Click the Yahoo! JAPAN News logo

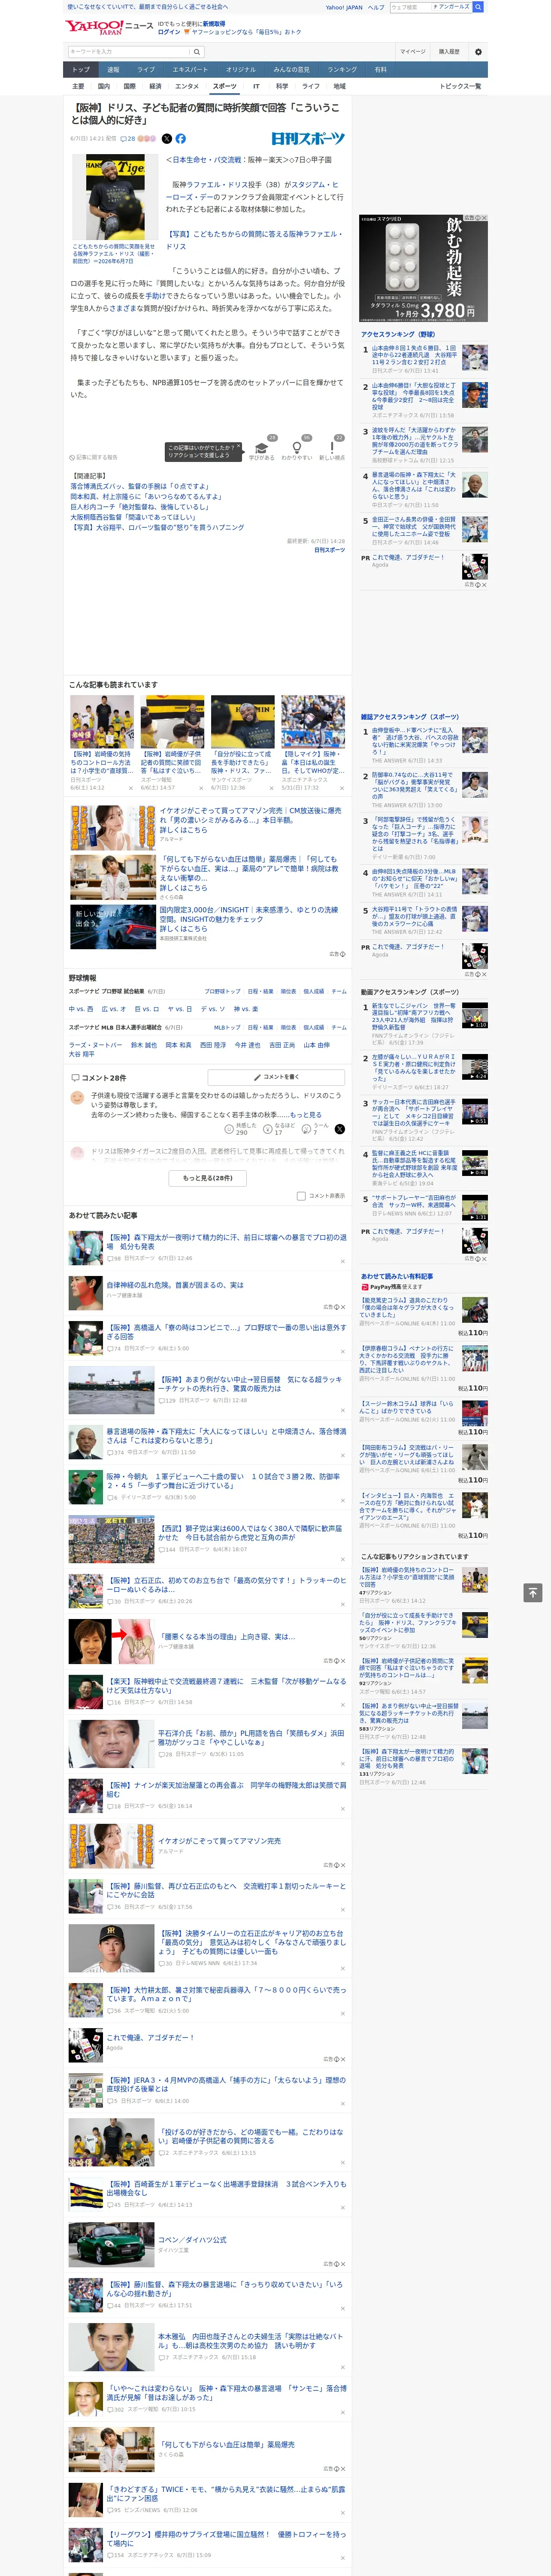click(x=109, y=27)
